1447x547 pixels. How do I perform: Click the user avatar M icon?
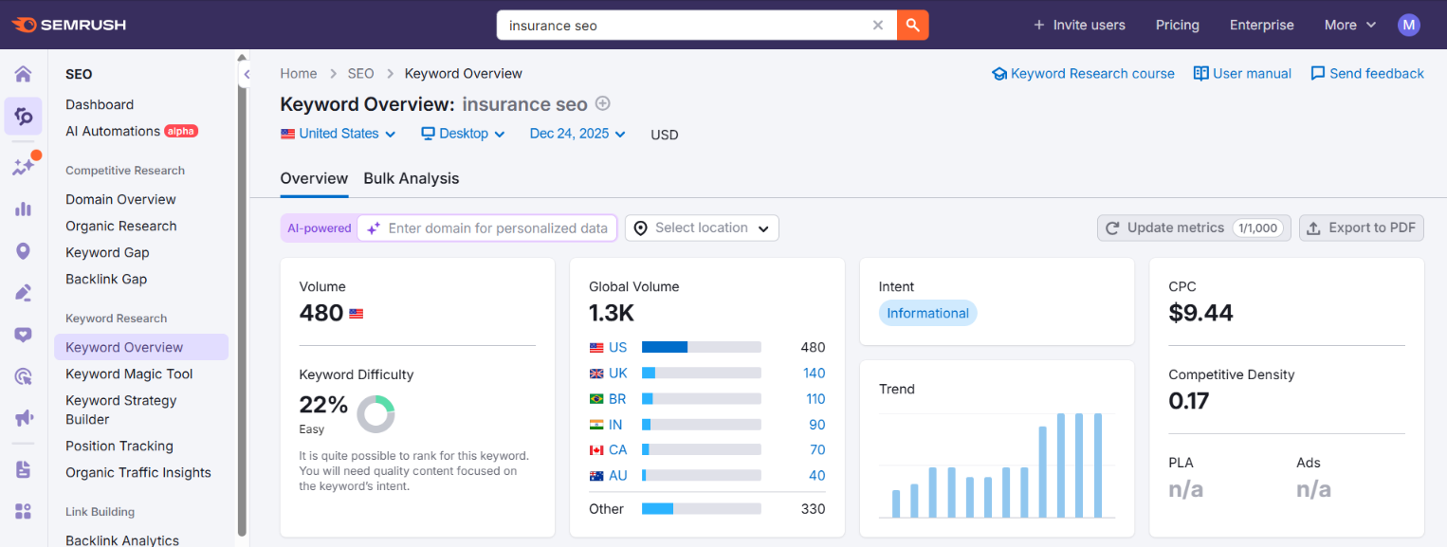pyautogui.click(x=1409, y=26)
